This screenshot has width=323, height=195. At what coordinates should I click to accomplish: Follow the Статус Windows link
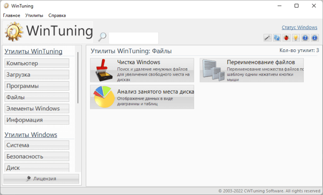pos(299,27)
